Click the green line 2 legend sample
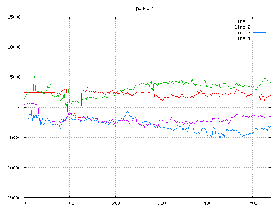 click(260, 27)
